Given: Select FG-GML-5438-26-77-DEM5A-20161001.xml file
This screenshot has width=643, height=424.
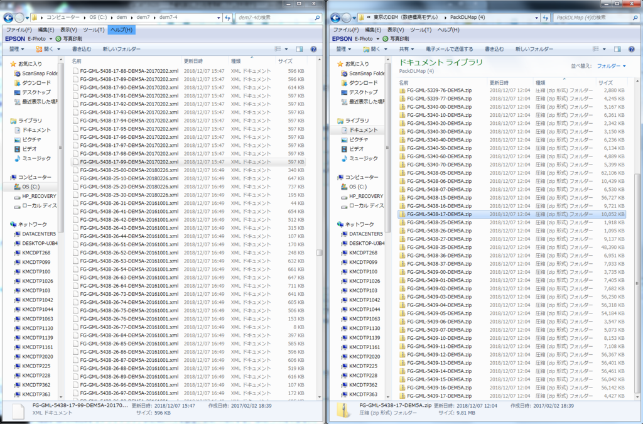Looking at the screenshot, I should point(188,327).
